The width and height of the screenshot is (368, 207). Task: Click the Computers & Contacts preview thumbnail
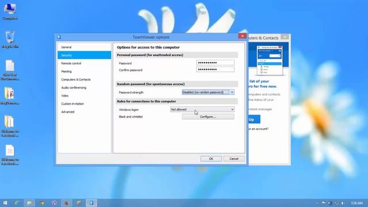[x=270, y=60]
